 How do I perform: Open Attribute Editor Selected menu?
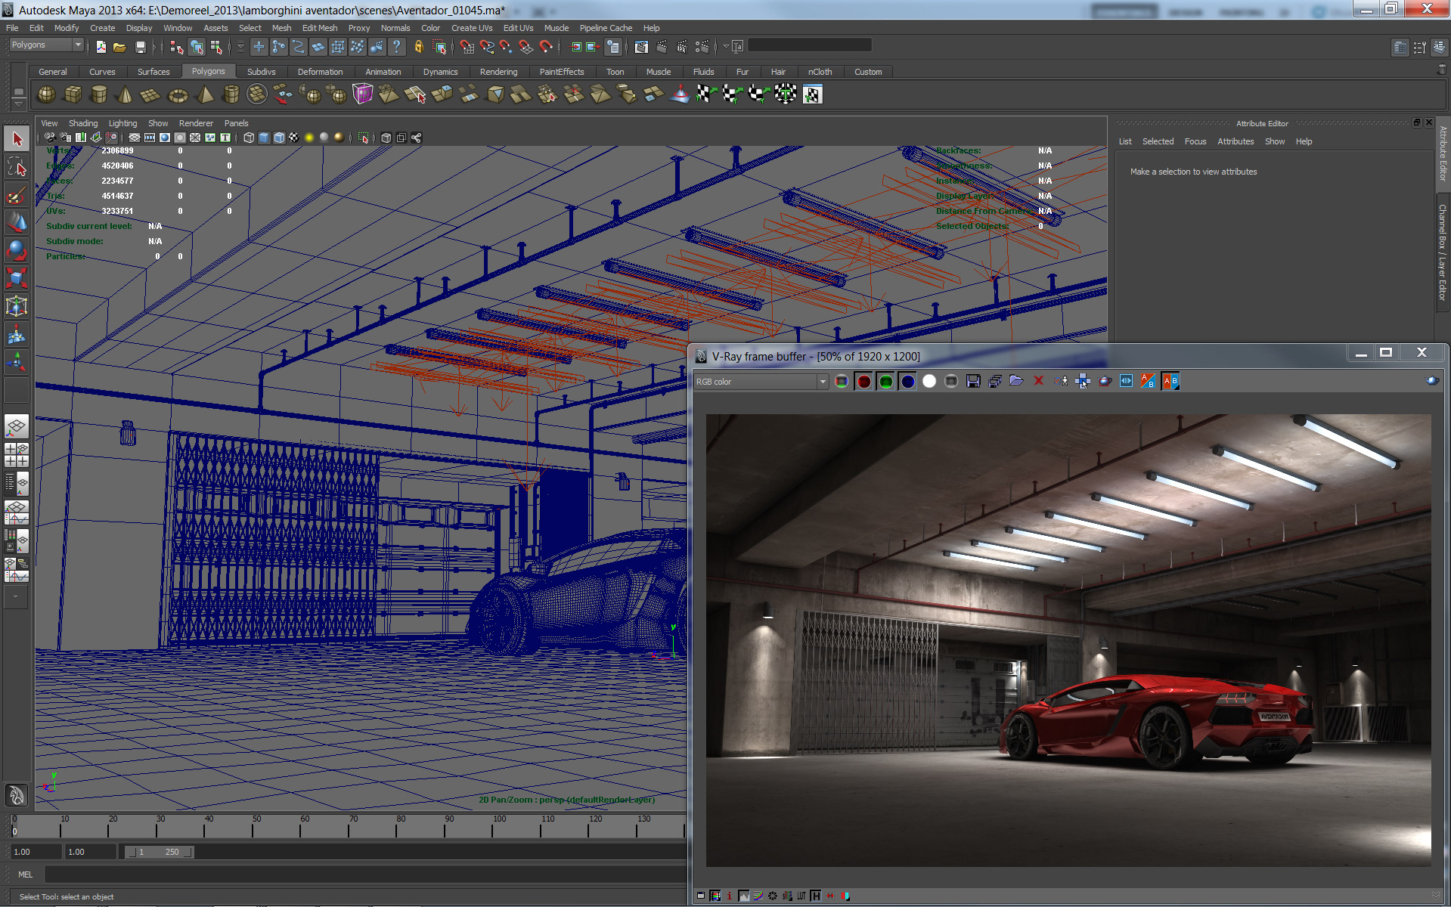coord(1158,141)
